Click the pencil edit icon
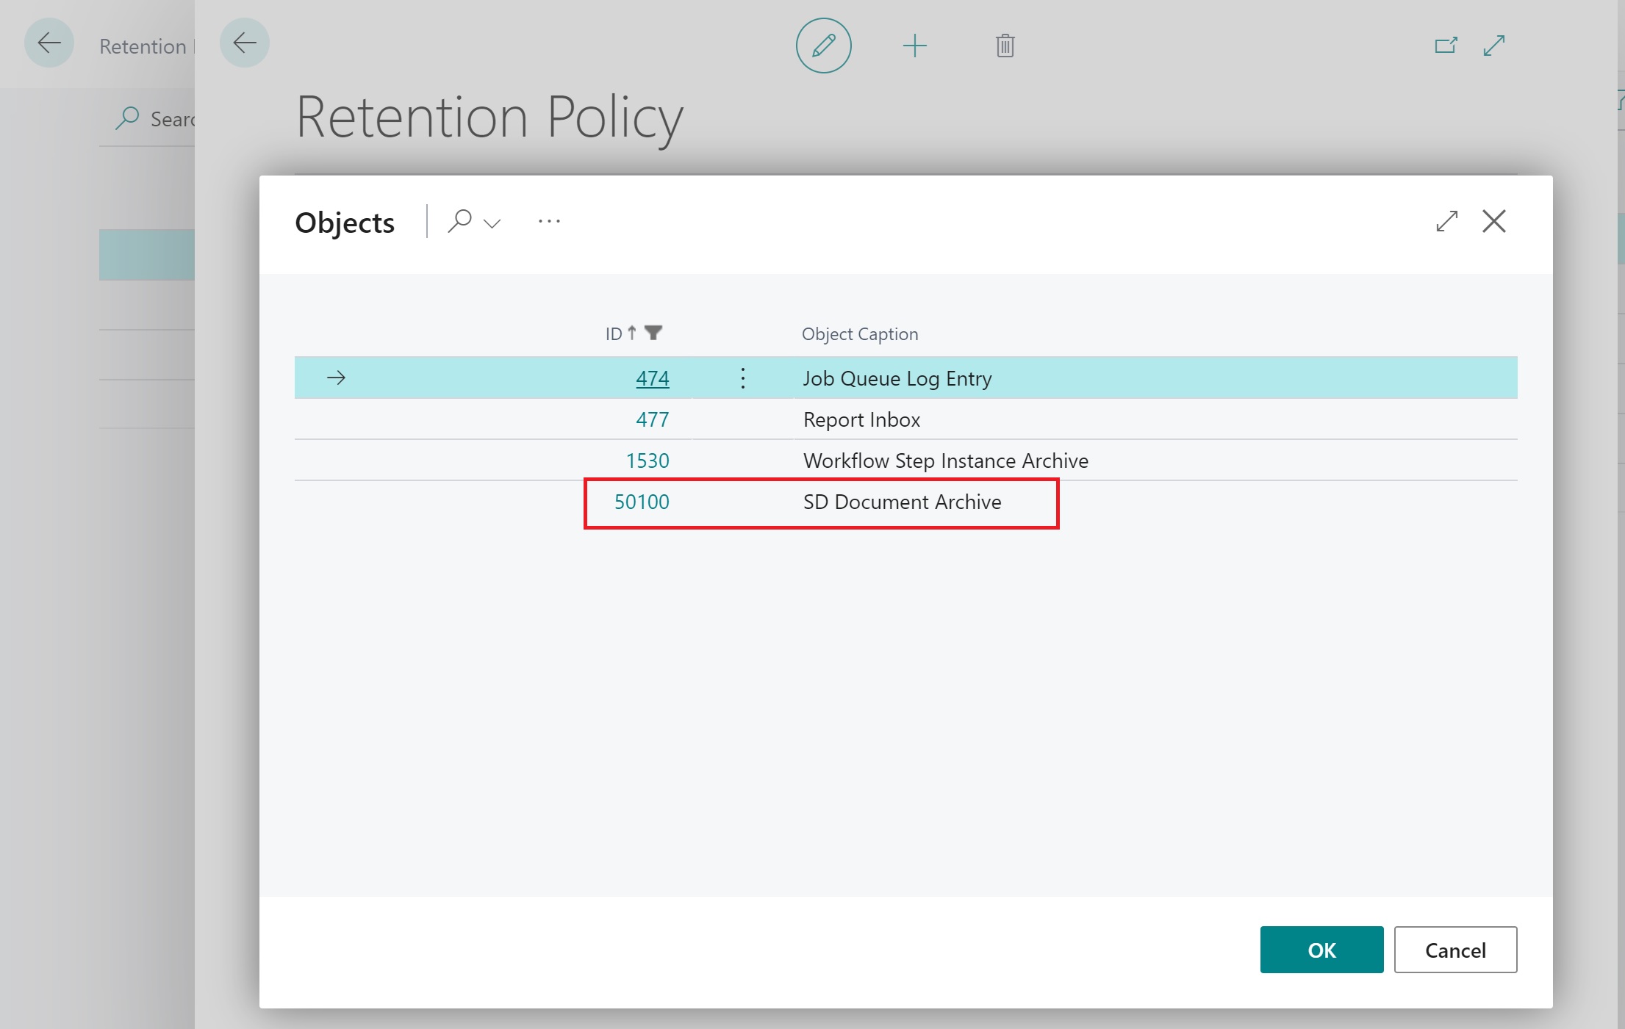Image resolution: width=1625 pixels, height=1029 pixels. 823,46
